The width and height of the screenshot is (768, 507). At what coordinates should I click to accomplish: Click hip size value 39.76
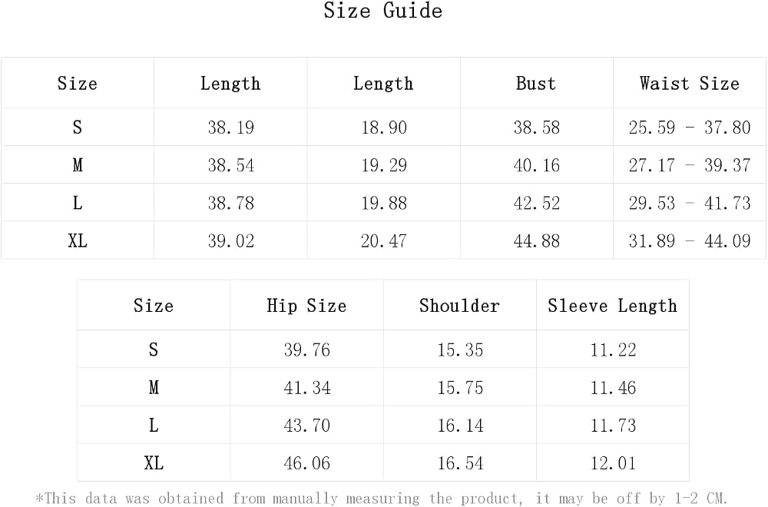(306, 350)
